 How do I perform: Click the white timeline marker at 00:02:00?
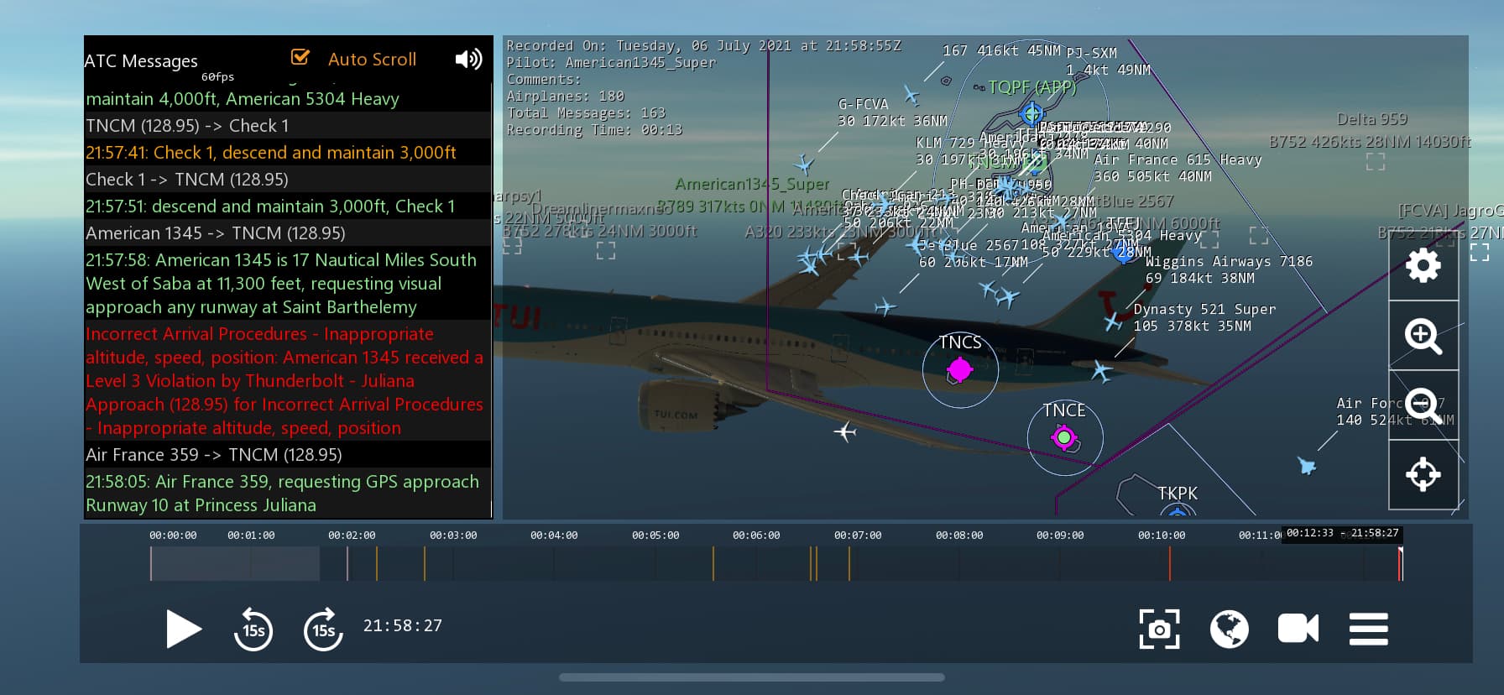(x=347, y=563)
